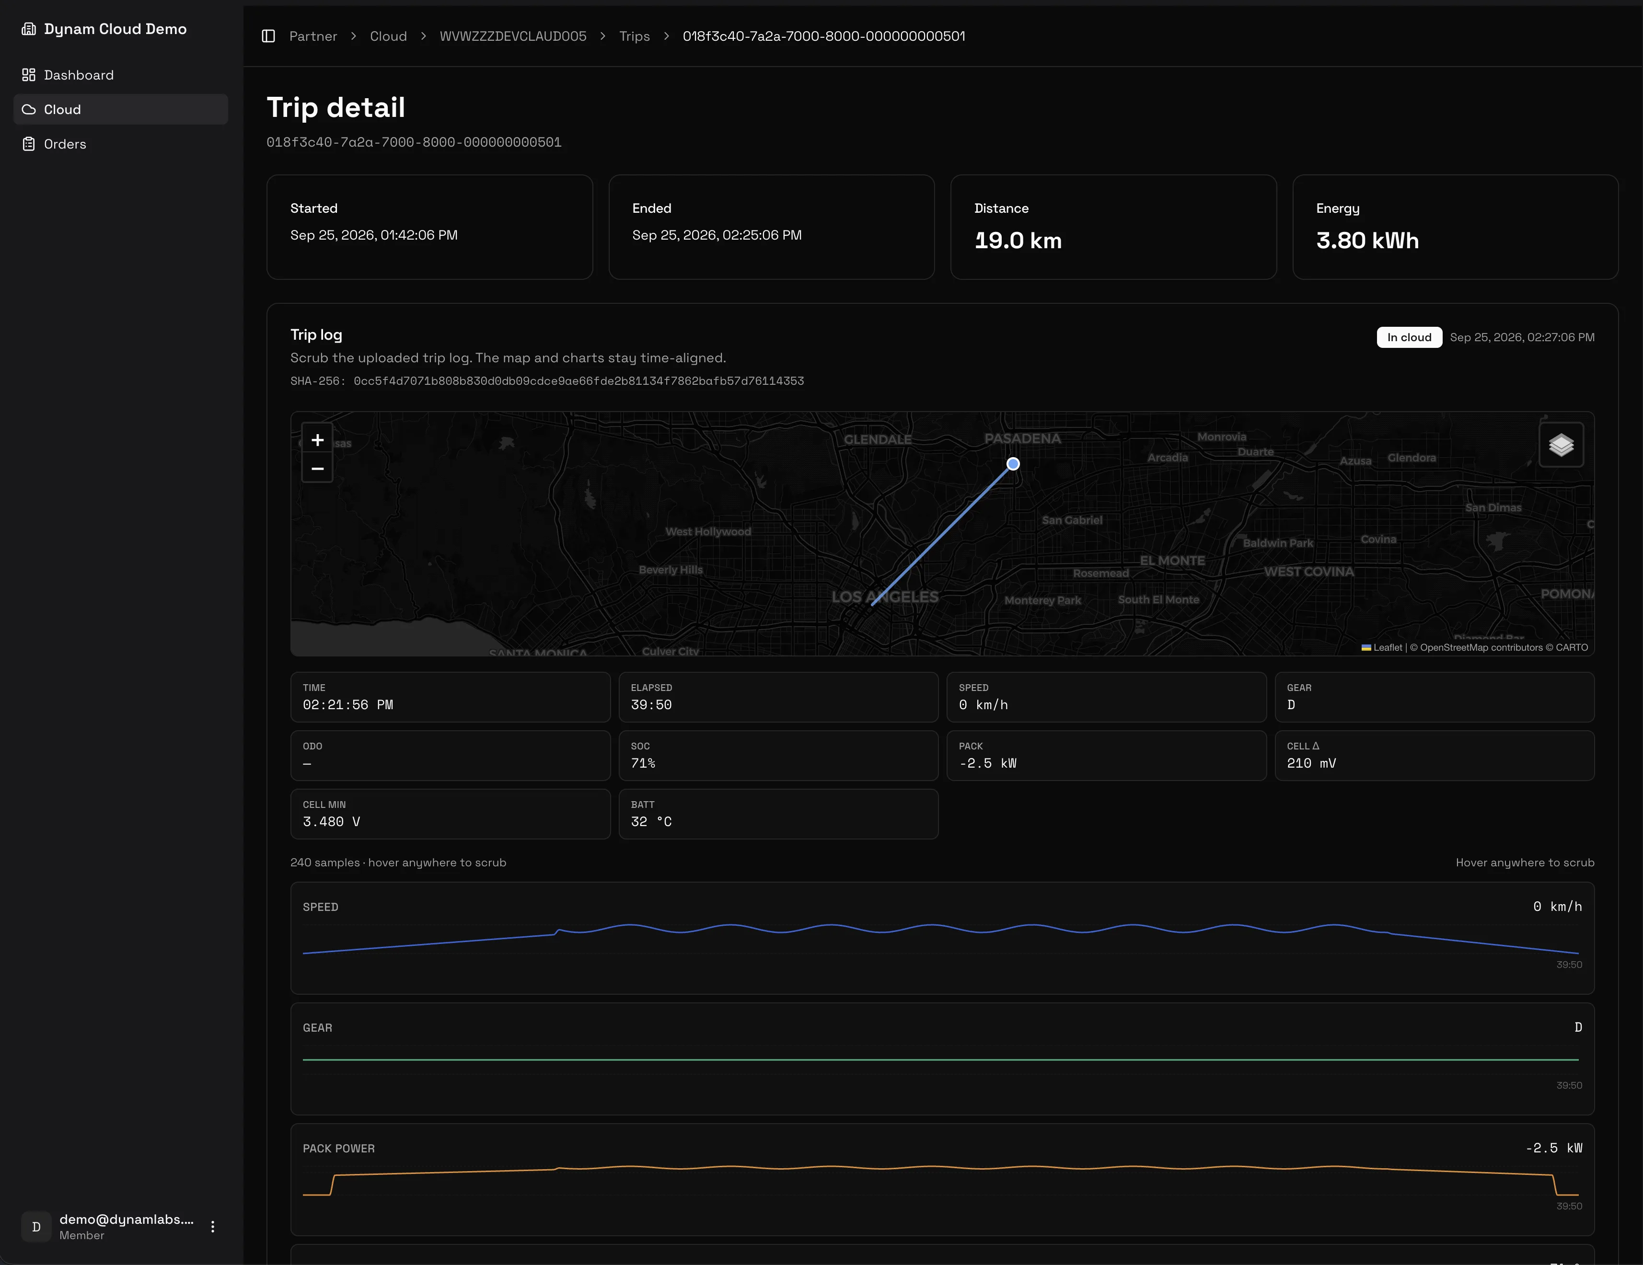Click the Ended time 02:25:06 PM
Viewport: 1643px width, 1265px height.
pos(717,235)
